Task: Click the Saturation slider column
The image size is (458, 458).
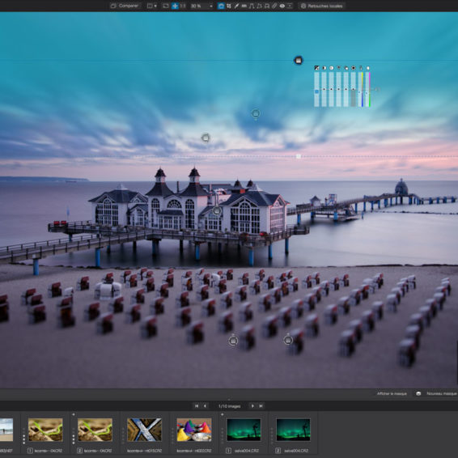Action: tap(353, 89)
